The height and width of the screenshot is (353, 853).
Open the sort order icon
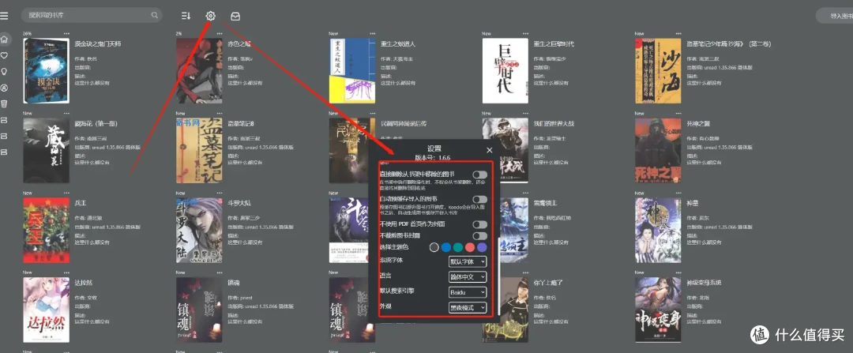186,16
